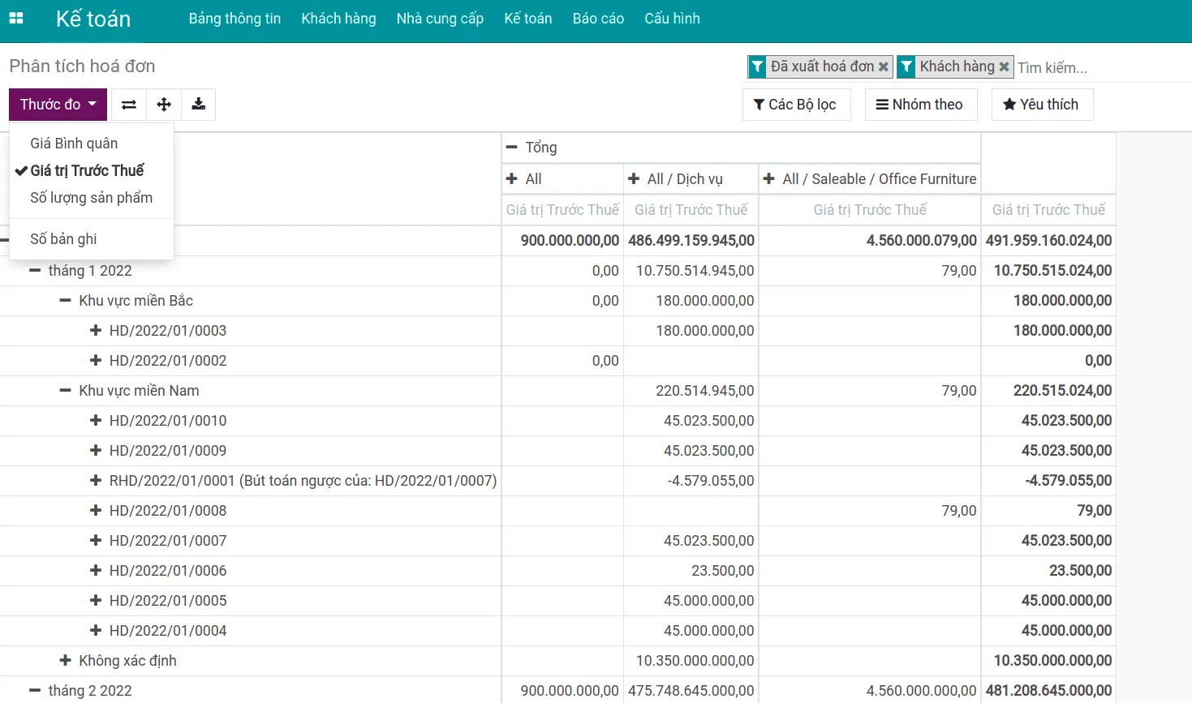Click Phân tích hoá đơn breadcrumb title
The width and height of the screenshot is (1192, 703).
82,66
